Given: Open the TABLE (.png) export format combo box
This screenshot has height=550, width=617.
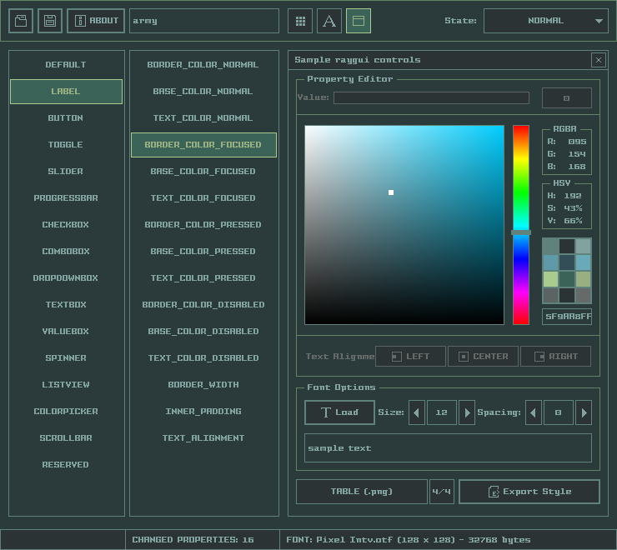Looking at the screenshot, I should [362, 492].
